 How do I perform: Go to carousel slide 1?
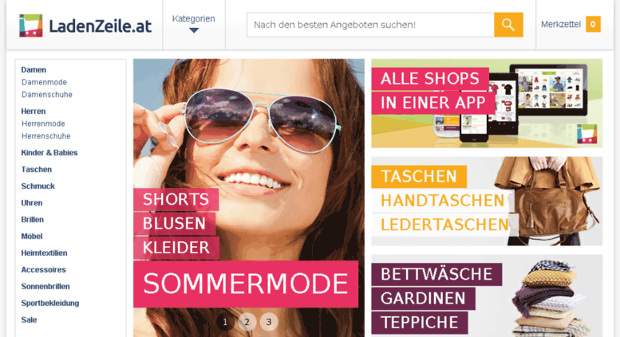(225, 322)
